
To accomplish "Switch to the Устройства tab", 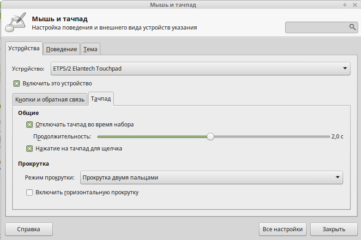I will coord(24,48).
